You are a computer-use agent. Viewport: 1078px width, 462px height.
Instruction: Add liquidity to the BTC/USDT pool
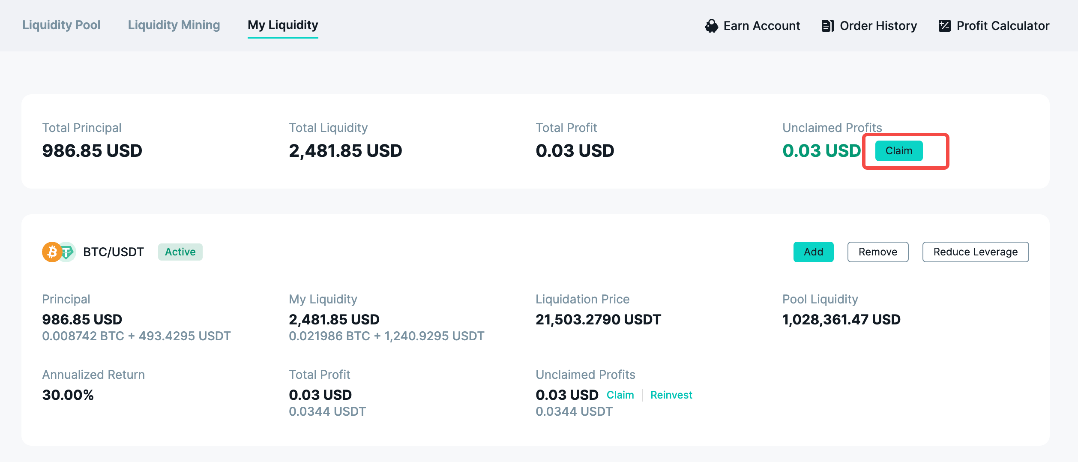(x=813, y=252)
